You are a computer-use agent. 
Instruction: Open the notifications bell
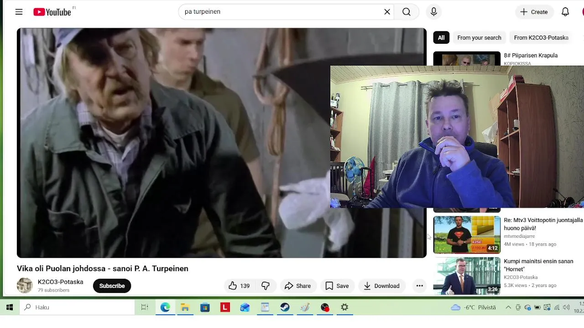pos(565,12)
